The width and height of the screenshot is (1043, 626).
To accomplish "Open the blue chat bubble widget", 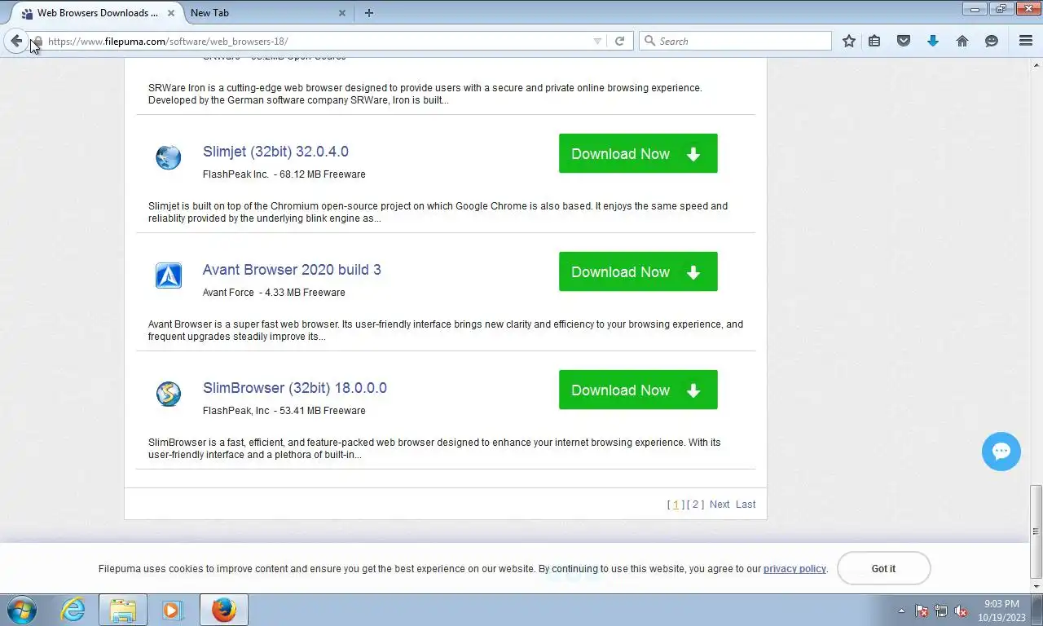I will [1001, 452].
